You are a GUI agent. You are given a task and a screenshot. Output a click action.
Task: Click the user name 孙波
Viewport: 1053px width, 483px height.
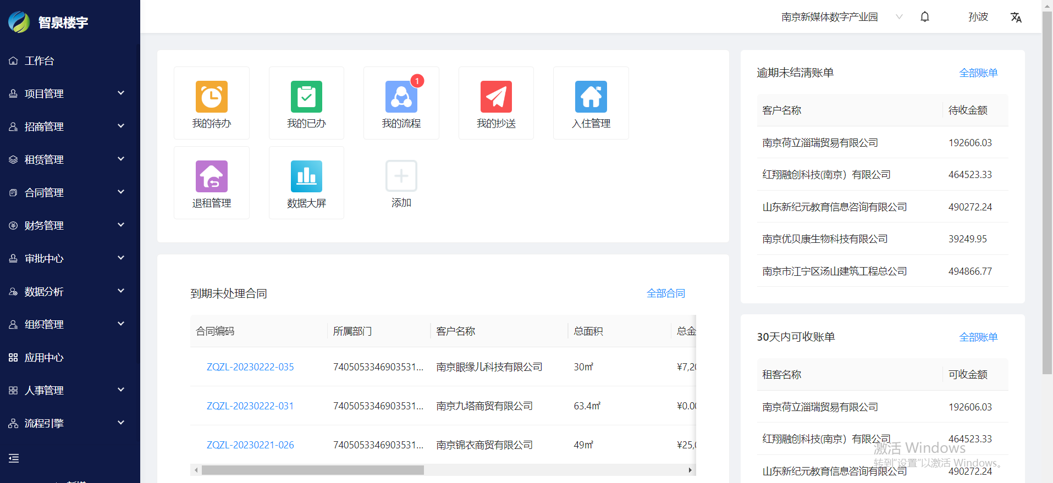coord(978,17)
